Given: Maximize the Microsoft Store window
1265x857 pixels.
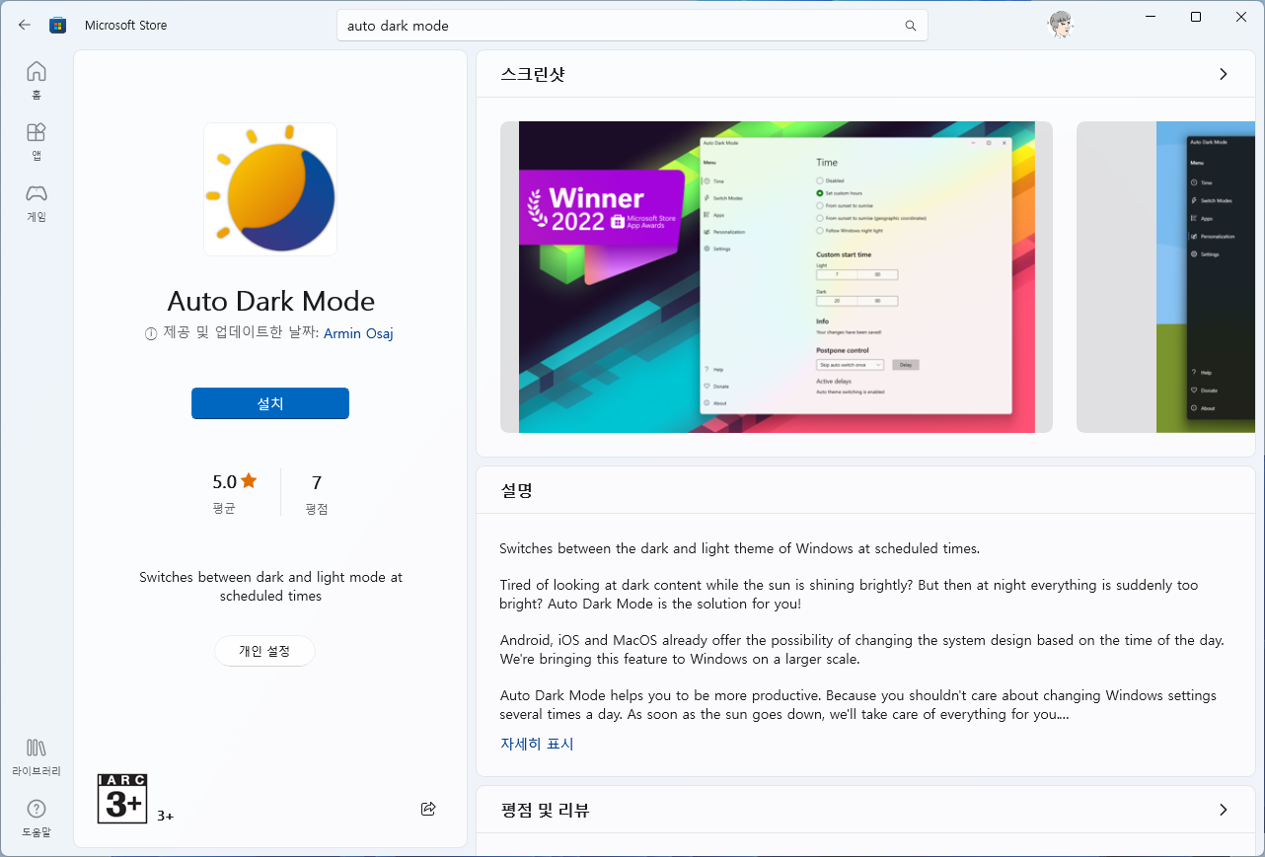Looking at the screenshot, I should click(1196, 17).
